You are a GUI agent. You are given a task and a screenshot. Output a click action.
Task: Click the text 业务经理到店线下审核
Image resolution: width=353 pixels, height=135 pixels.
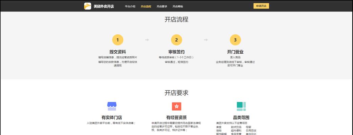point(229,62)
